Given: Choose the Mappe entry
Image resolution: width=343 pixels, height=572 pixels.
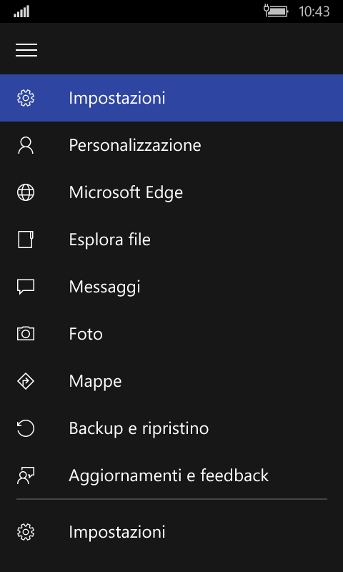Looking at the screenshot, I should (171, 381).
